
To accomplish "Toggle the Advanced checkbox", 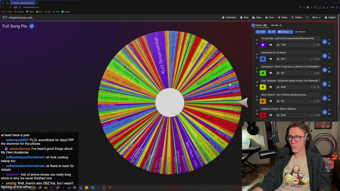I will pyautogui.click(x=296, y=32).
